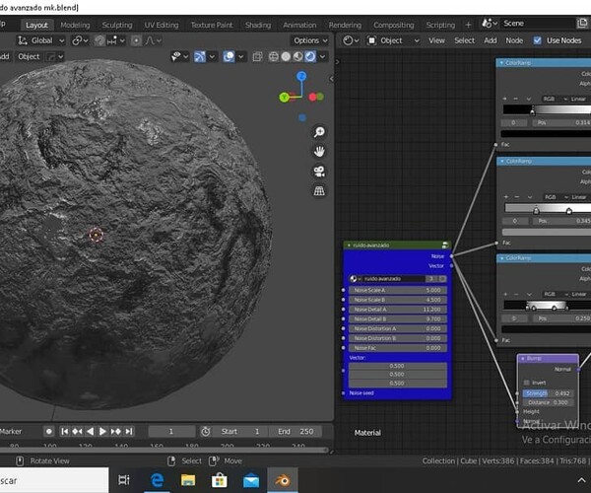This screenshot has width=591, height=493.
Task: Select solid viewport shading
Action: pos(286,56)
